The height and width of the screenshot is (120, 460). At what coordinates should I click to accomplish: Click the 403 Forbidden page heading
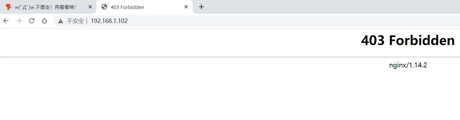(408, 41)
